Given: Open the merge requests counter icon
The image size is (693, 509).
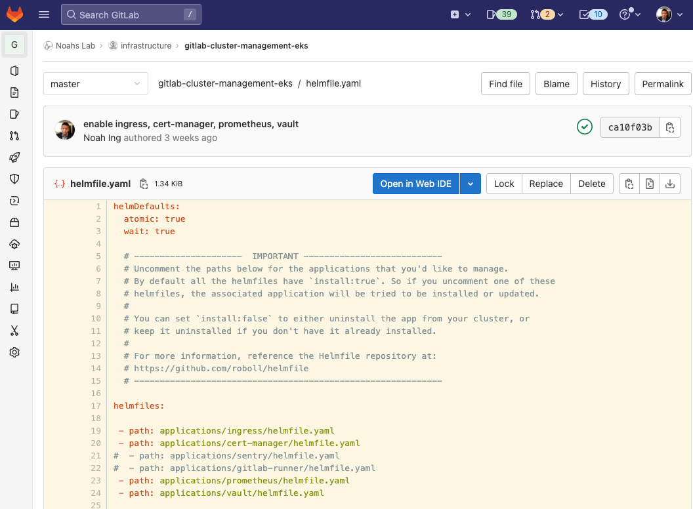Looking at the screenshot, I should pos(543,14).
